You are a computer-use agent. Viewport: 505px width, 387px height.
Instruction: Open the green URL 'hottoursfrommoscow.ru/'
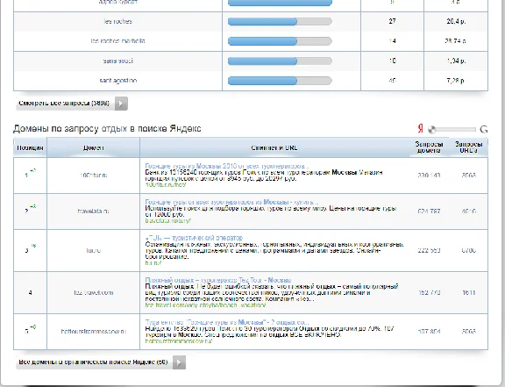tap(179, 340)
